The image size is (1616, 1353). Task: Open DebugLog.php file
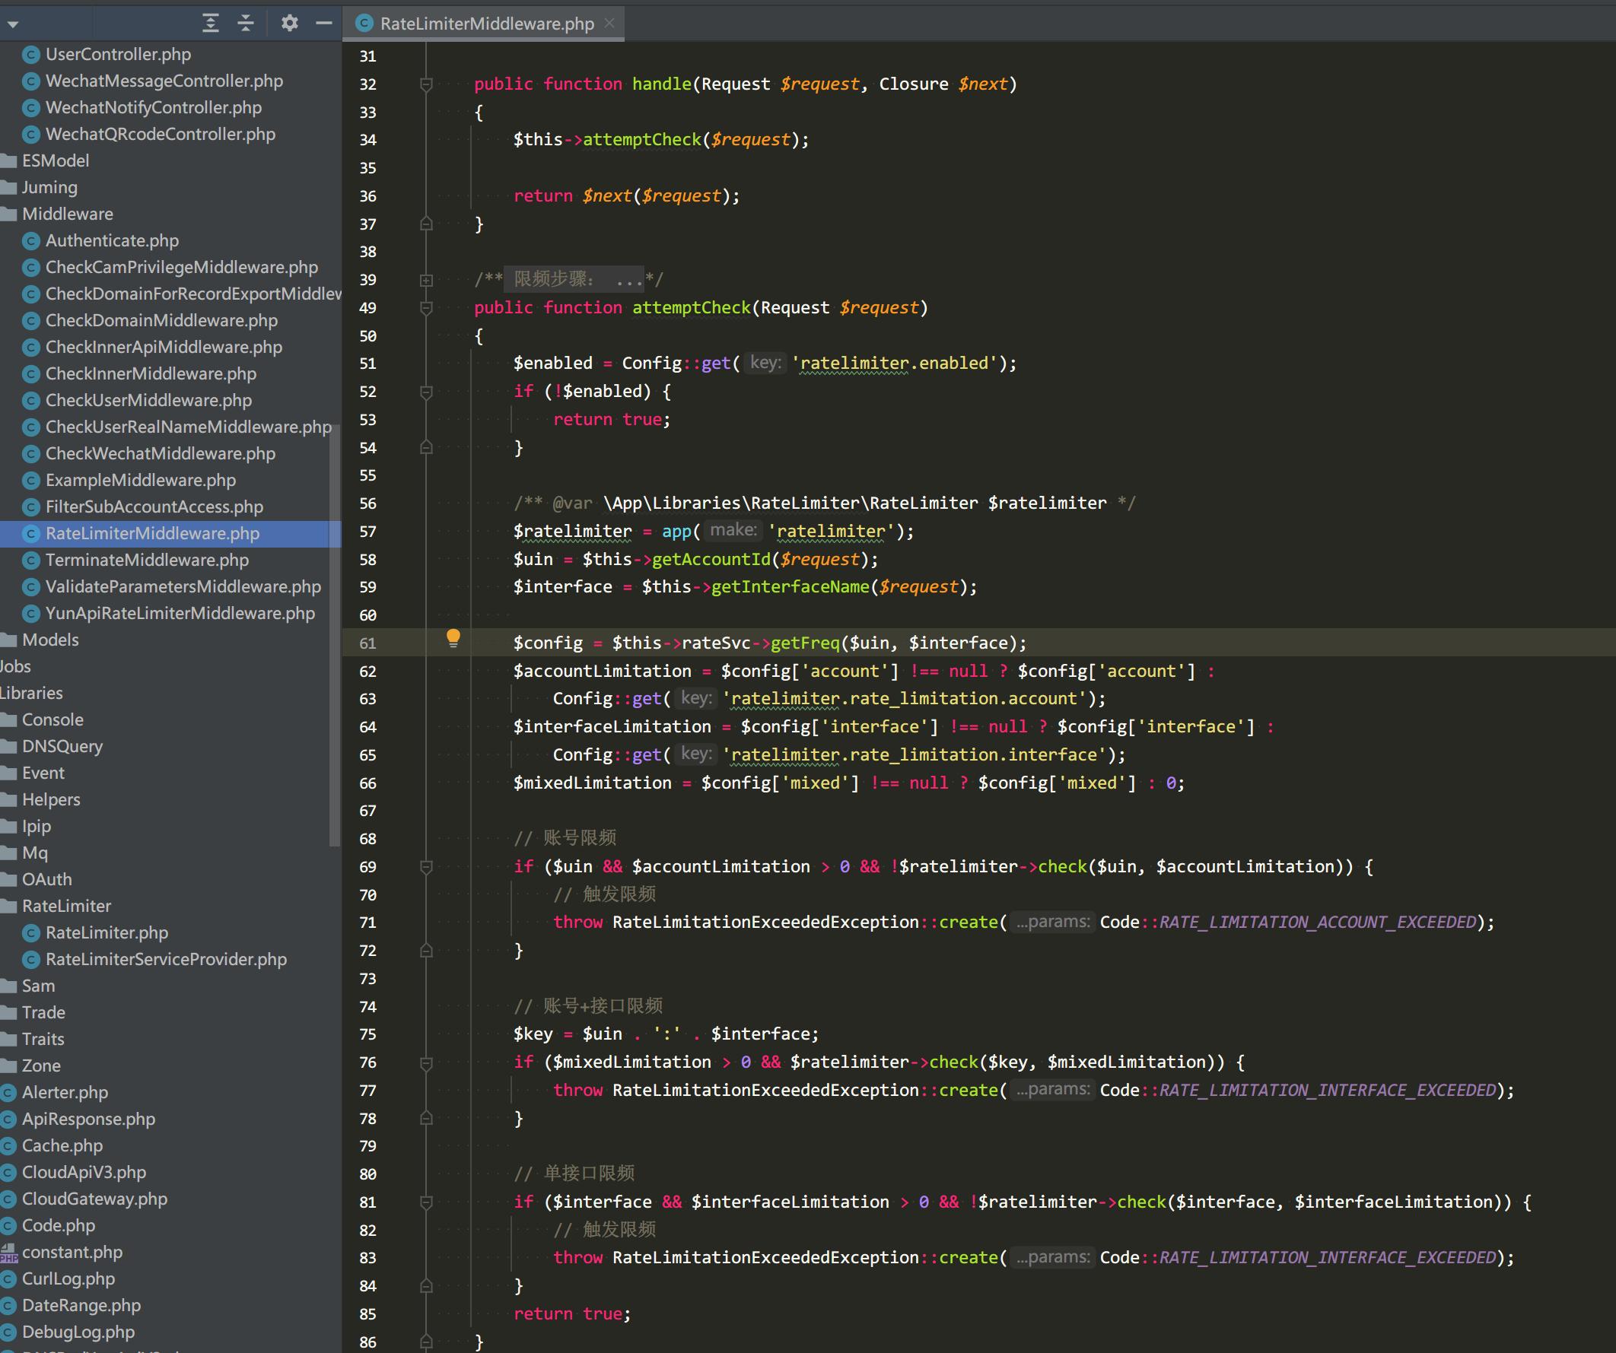pyautogui.click(x=78, y=1332)
